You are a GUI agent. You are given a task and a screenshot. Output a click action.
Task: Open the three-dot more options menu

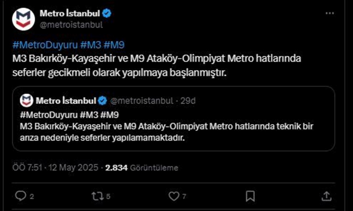tap(329, 13)
